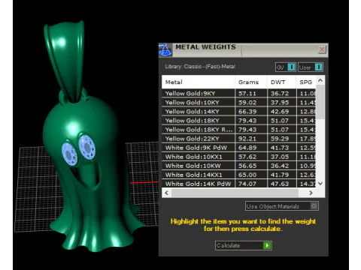Sort by the SPG column header
Screen dimensions: 361x270
[x=306, y=82]
